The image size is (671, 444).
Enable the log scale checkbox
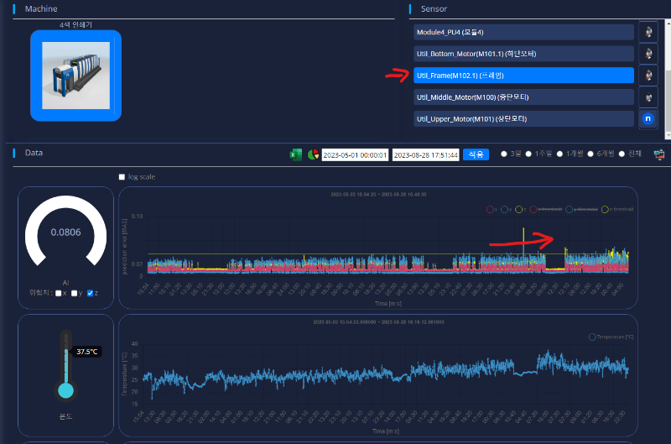pyautogui.click(x=122, y=177)
